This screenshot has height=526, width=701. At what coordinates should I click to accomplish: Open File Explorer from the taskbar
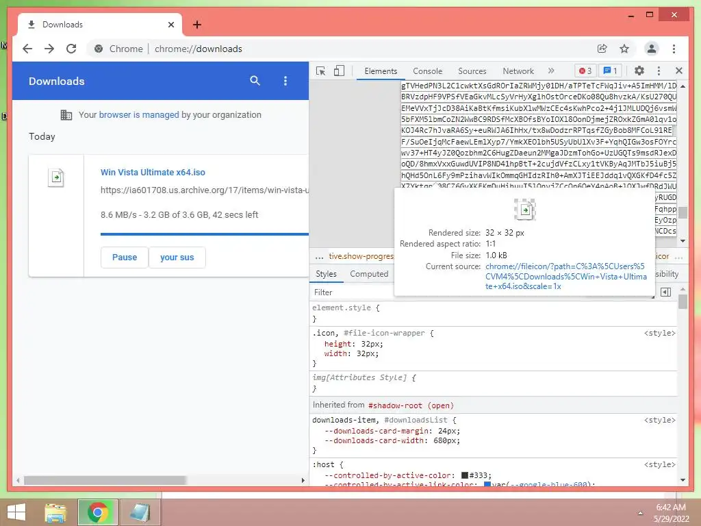55,512
